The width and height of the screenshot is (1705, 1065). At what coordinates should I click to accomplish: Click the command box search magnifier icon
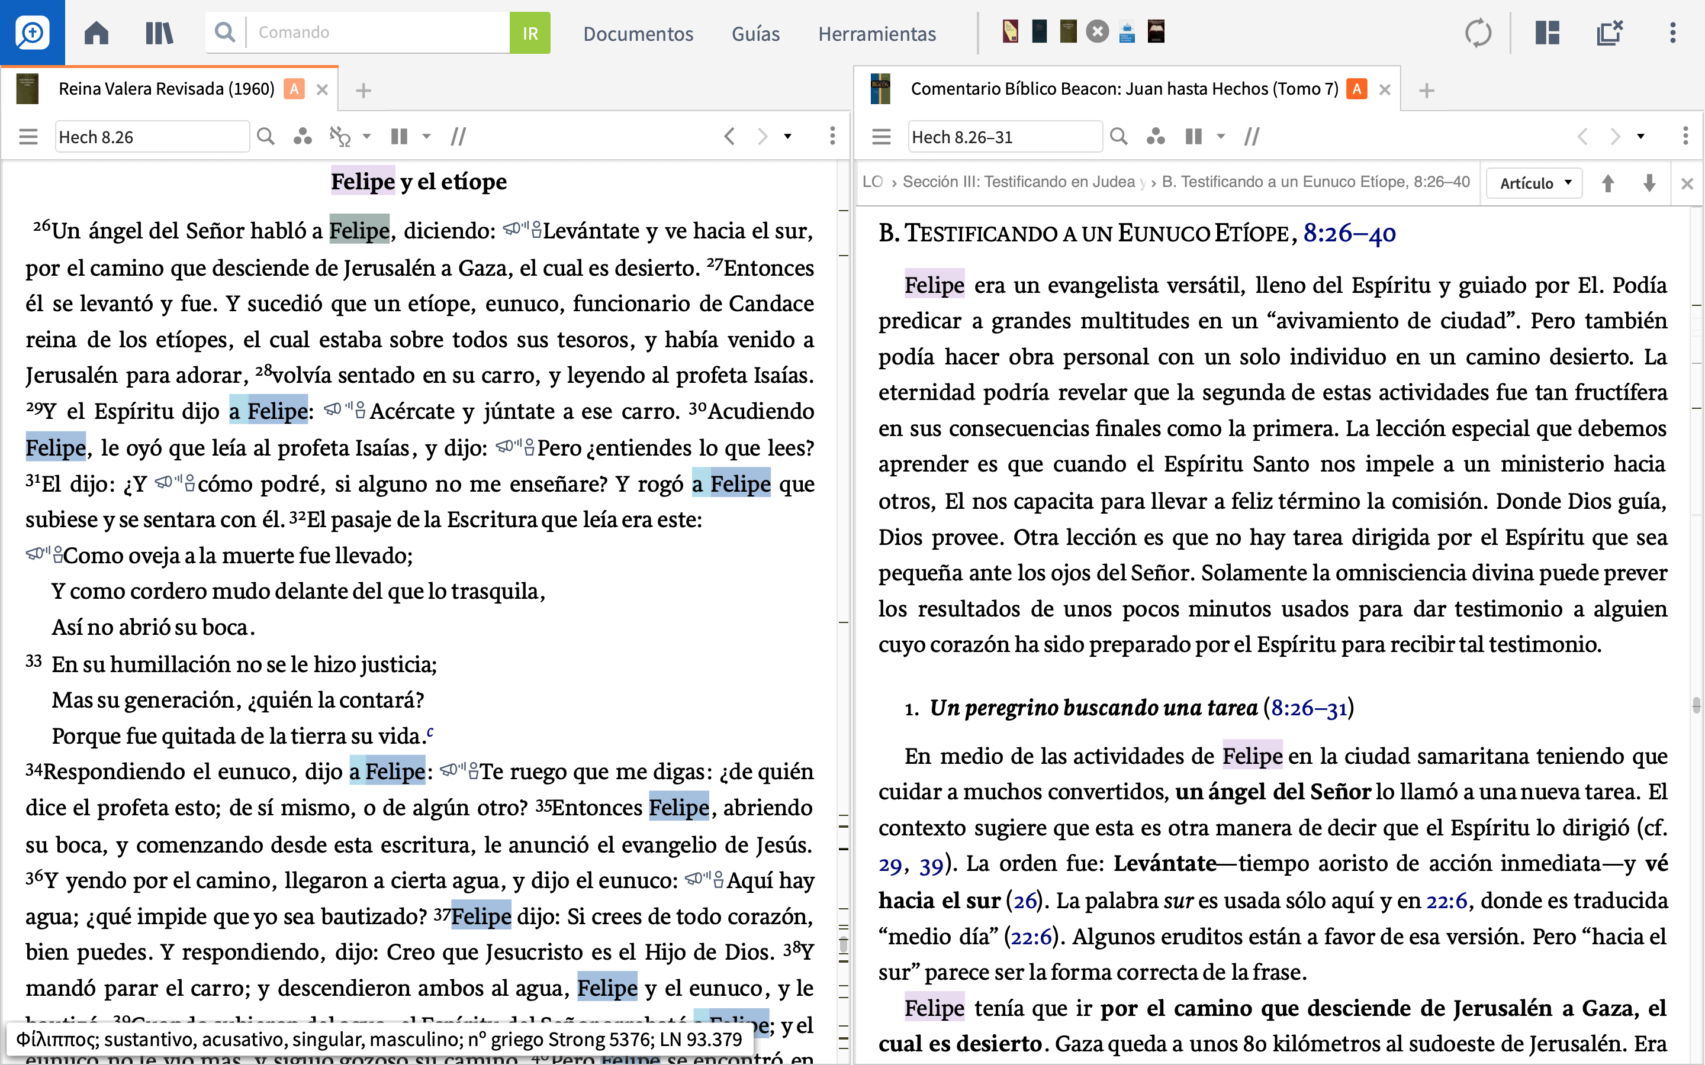tap(225, 33)
